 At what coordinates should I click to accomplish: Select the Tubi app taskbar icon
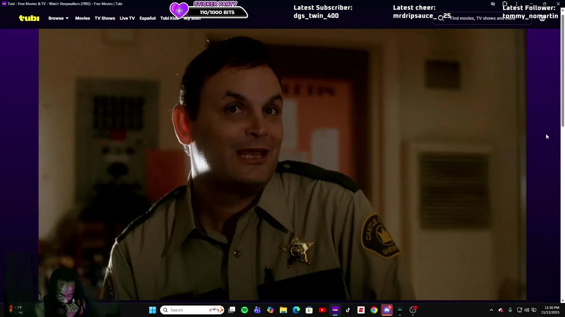(x=335, y=310)
